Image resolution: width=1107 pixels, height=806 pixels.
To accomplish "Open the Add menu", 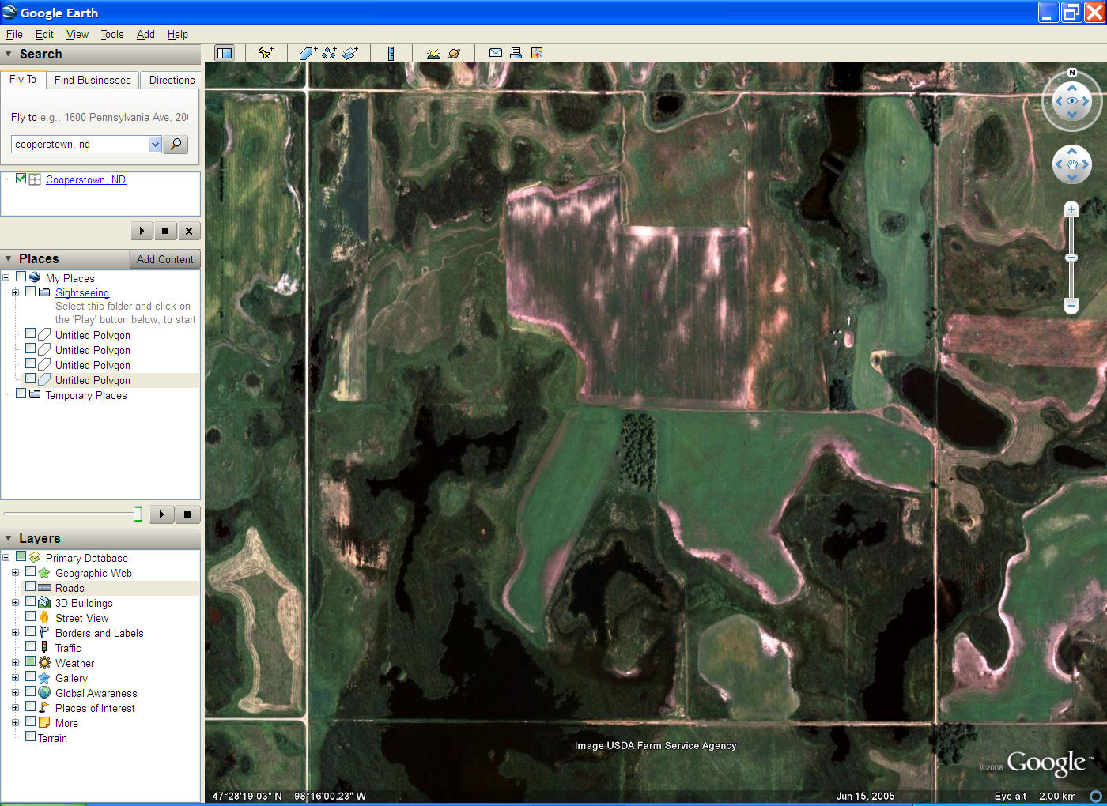I will coord(145,34).
